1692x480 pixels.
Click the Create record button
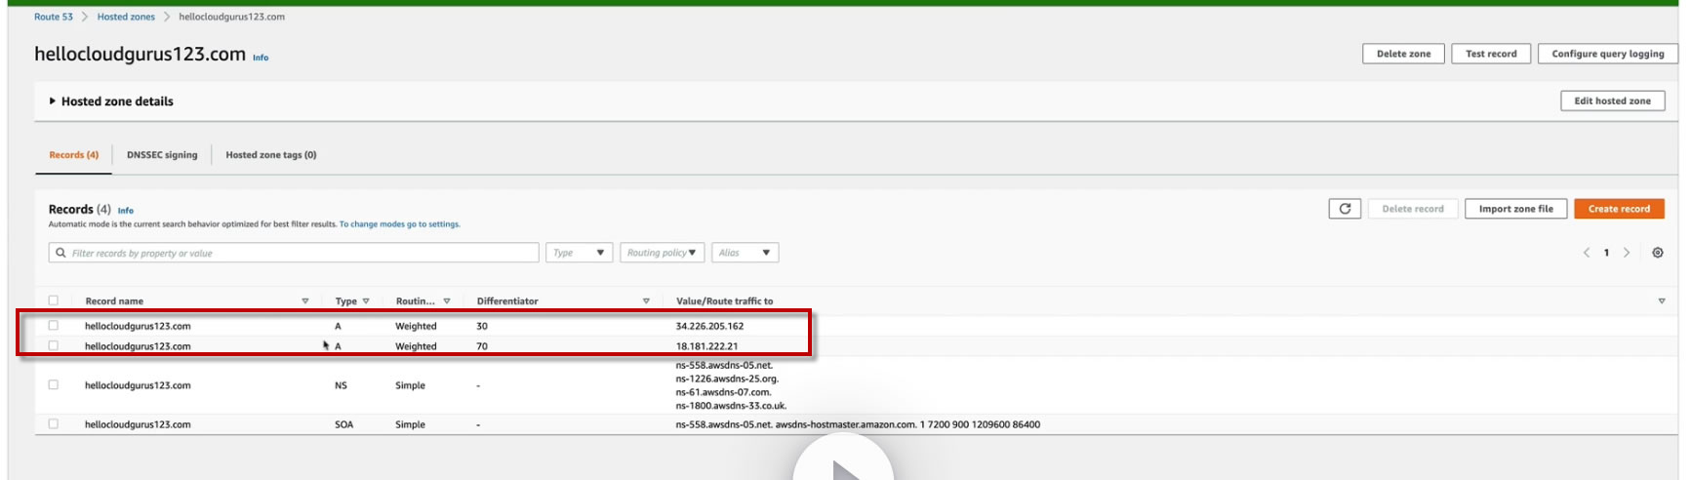[1619, 209]
